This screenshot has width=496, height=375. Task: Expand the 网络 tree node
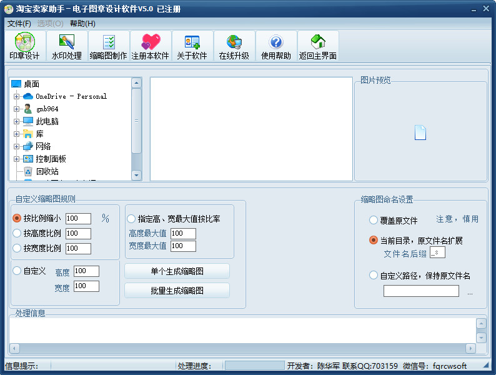pyautogui.click(x=16, y=146)
